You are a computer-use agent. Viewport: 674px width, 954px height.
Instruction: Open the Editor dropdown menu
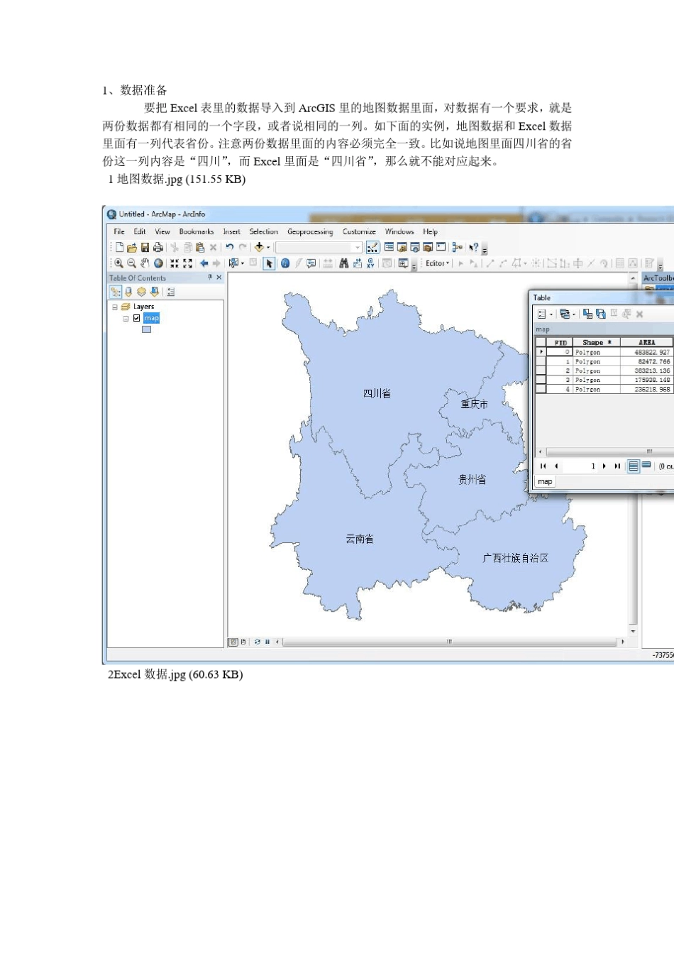(437, 263)
